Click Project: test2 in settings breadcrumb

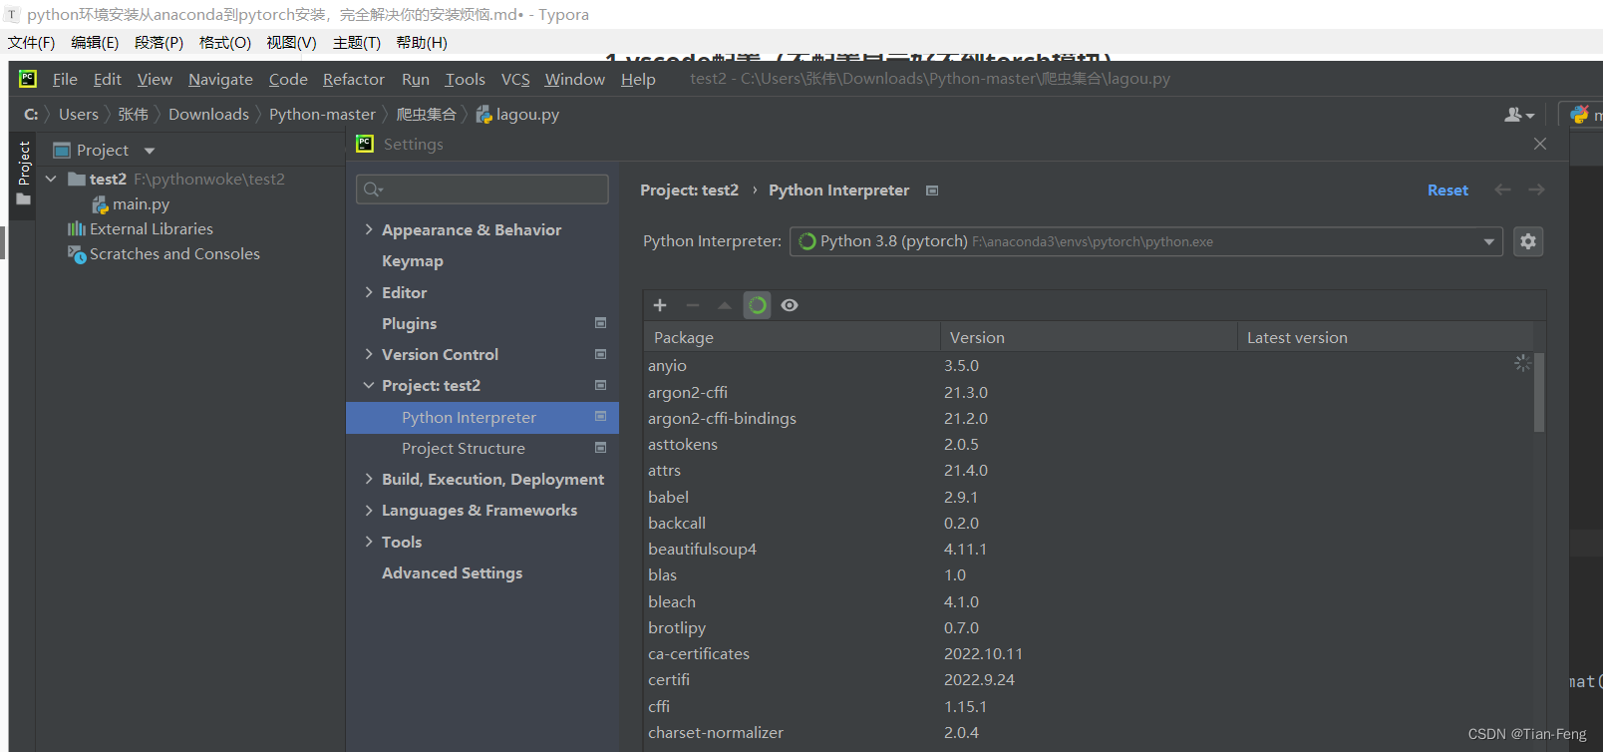(689, 190)
